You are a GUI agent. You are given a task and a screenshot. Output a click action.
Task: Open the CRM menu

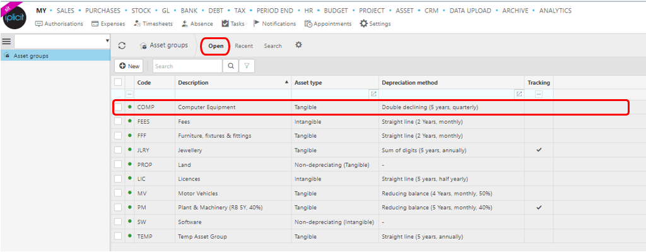pyautogui.click(x=432, y=11)
